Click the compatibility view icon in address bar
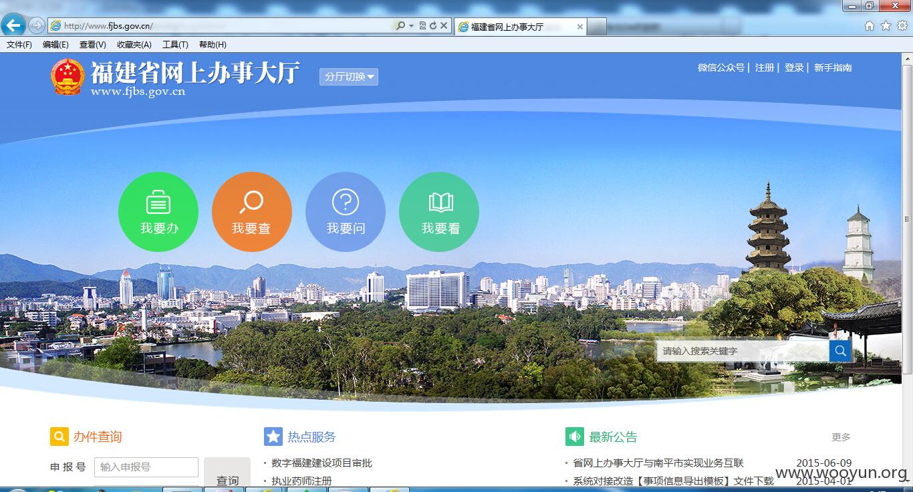Image resolution: width=913 pixels, height=492 pixels. coord(422,25)
